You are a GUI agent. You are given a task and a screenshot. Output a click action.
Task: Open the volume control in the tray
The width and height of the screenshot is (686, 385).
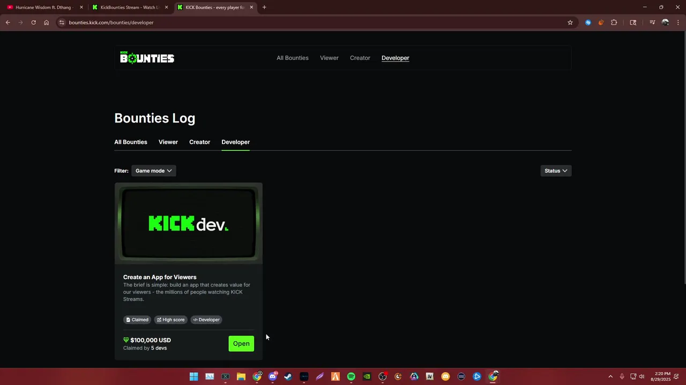642,376
